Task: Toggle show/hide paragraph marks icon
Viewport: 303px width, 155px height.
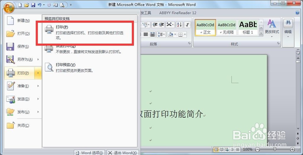Action: 187,25
